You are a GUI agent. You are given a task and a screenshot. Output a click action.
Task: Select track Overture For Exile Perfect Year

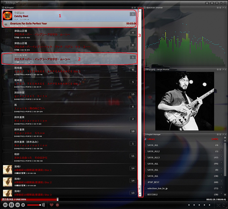[70, 24]
